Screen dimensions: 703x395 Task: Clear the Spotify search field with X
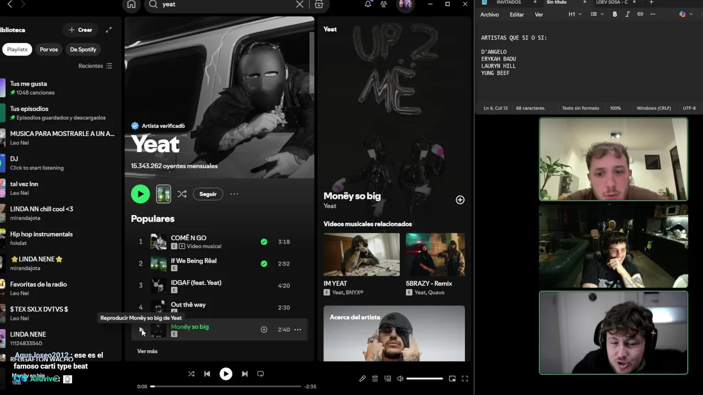[299, 4]
